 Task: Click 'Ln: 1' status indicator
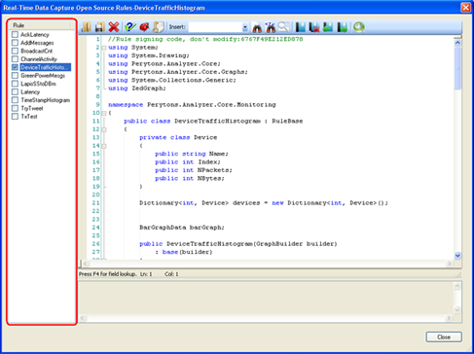[146, 274]
